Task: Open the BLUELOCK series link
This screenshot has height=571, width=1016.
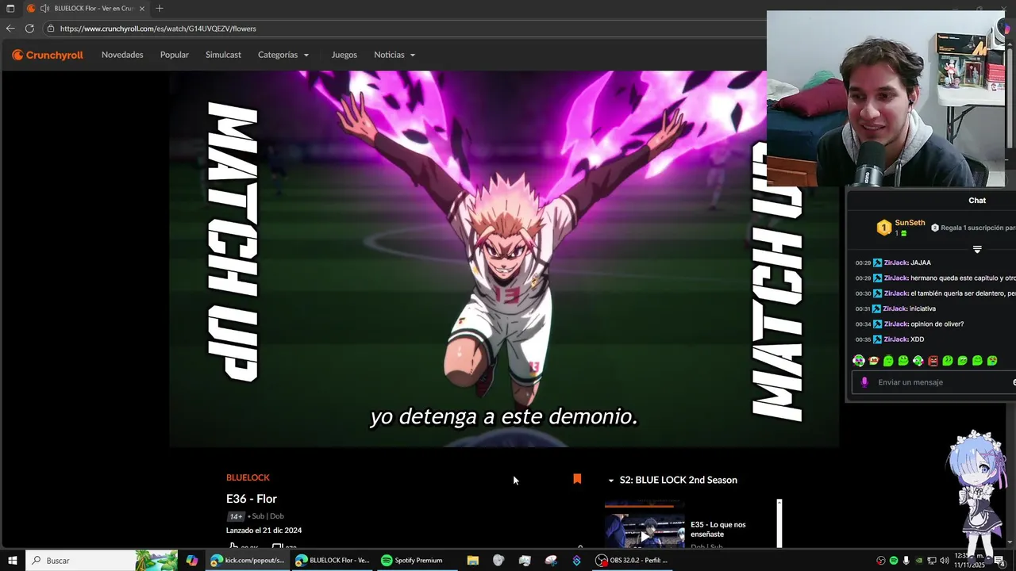Action: click(x=248, y=477)
